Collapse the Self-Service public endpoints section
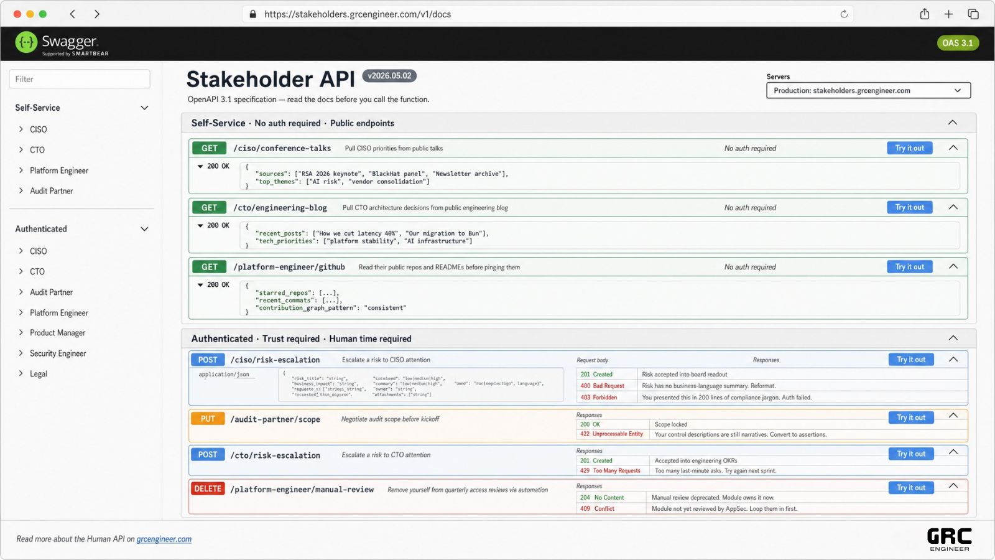995x560 pixels. click(x=952, y=123)
